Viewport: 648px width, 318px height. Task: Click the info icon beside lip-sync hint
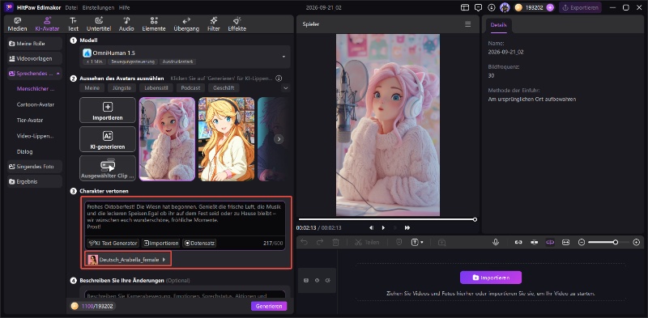279,78
